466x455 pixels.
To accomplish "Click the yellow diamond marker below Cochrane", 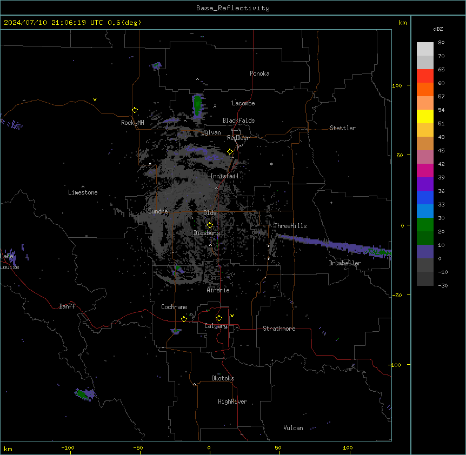I will (184, 319).
